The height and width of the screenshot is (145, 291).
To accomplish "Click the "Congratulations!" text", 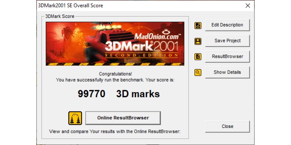I will click(115, 74).
